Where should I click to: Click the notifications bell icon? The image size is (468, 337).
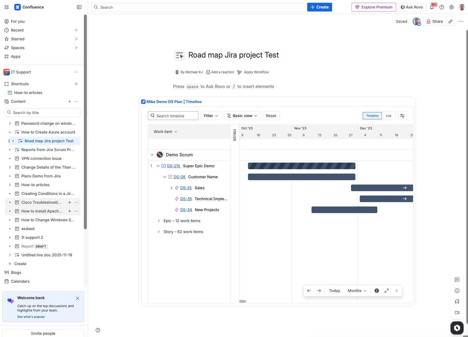432,7
